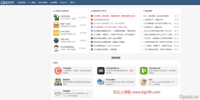Screen dimensions: 200x100
Task: Open the NoSQL database article in TOP10
Action: 109,24
